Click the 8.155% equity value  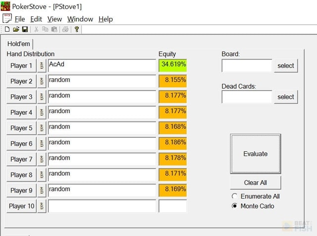tap(173, 81)
